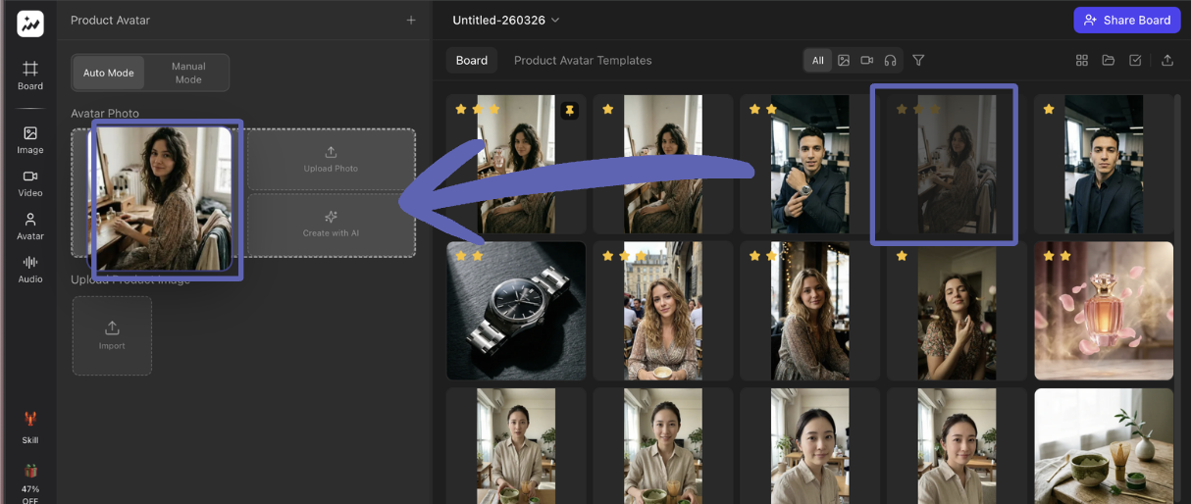Viewport: 1191px width, 504px height.
Task: Select the wristwatch product thumbnail
Action: [x=516, y=311]
